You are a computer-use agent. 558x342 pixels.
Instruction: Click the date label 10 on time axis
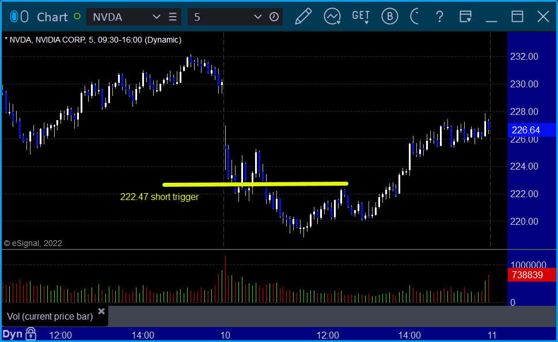[225, 335]
